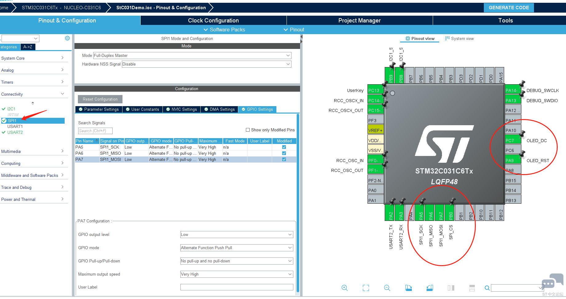Click the StC031Demo.ioc breadcrumb
This screenshot has height=299, width=566.
161,8
